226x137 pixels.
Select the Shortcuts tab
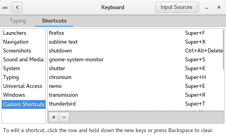pos(54,21)
